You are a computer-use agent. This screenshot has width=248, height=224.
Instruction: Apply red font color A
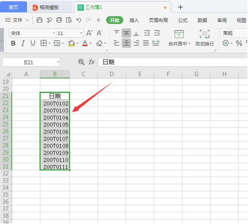pyautogui.click(x=85, y=43)
